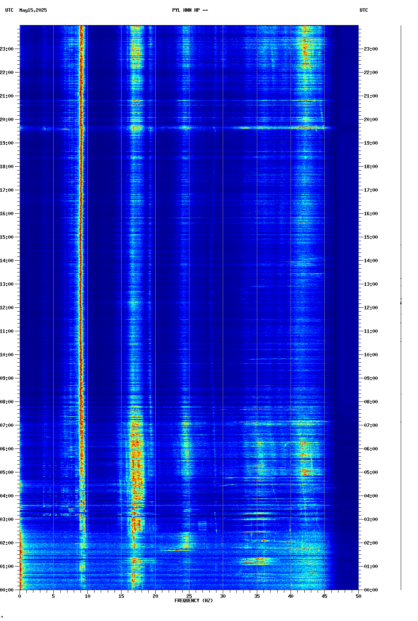Click '21:00' on the left time axis
Viewport: 418px width, 621px height.
(7, 96)
